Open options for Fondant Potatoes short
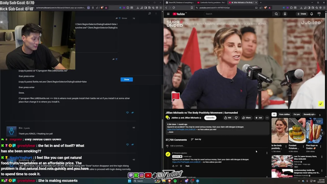The image size is (327, 184). [303, 147]
